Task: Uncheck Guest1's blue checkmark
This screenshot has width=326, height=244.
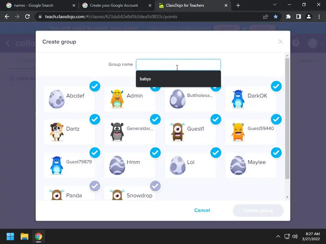Action: click(x=216, y=119)
